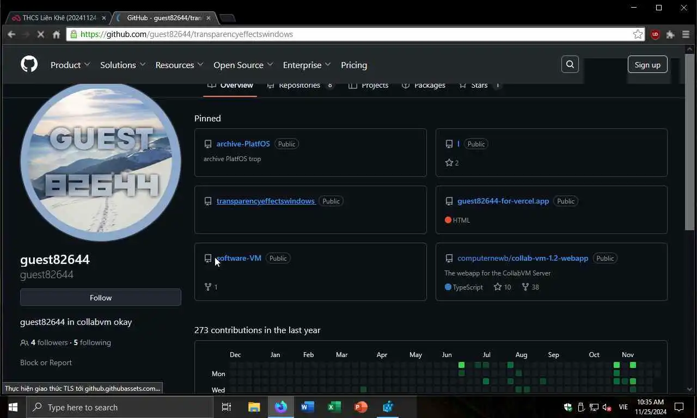Open the browser hamburger menu
Screen dimensions: 697x418
pos(686,34)
